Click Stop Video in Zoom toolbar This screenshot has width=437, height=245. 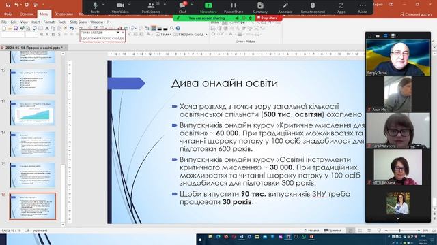(x=120, y=7)
